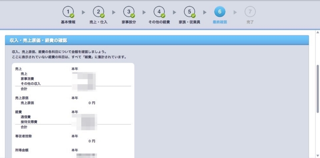
Task: Click the 基本情報 step label
Action: 68,22
